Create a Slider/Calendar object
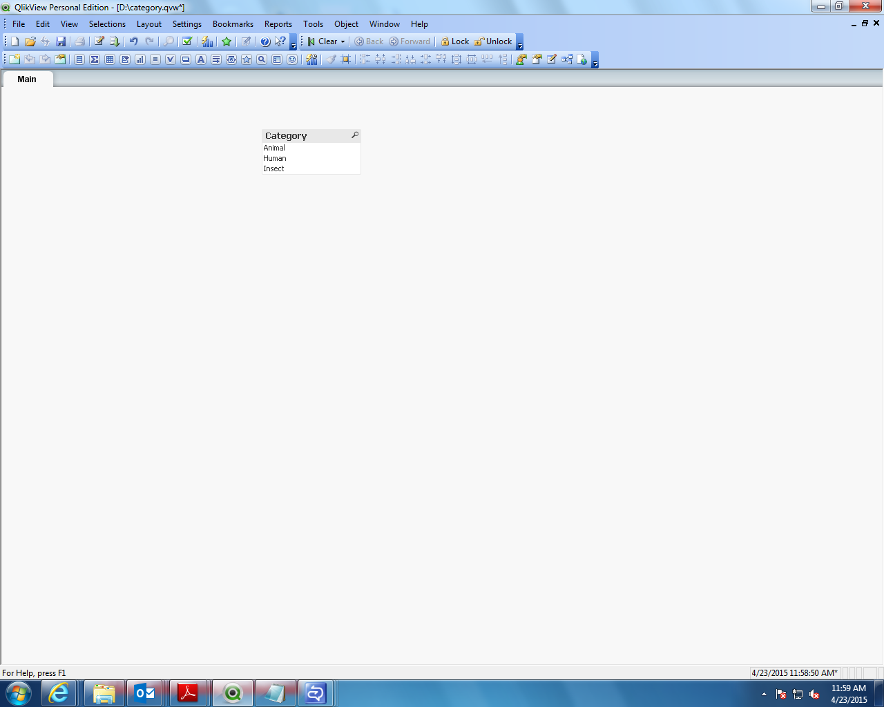 [231, 59]
